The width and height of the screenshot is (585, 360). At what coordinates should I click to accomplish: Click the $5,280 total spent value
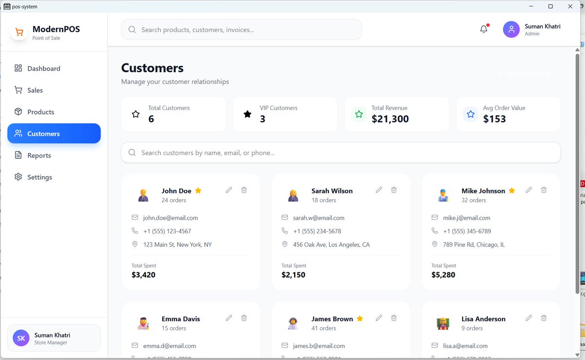pyautogui.click(x=443, y=275)
